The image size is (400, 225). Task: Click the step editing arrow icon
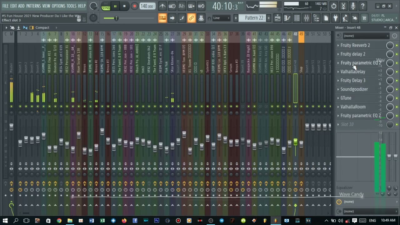(172, 18)
